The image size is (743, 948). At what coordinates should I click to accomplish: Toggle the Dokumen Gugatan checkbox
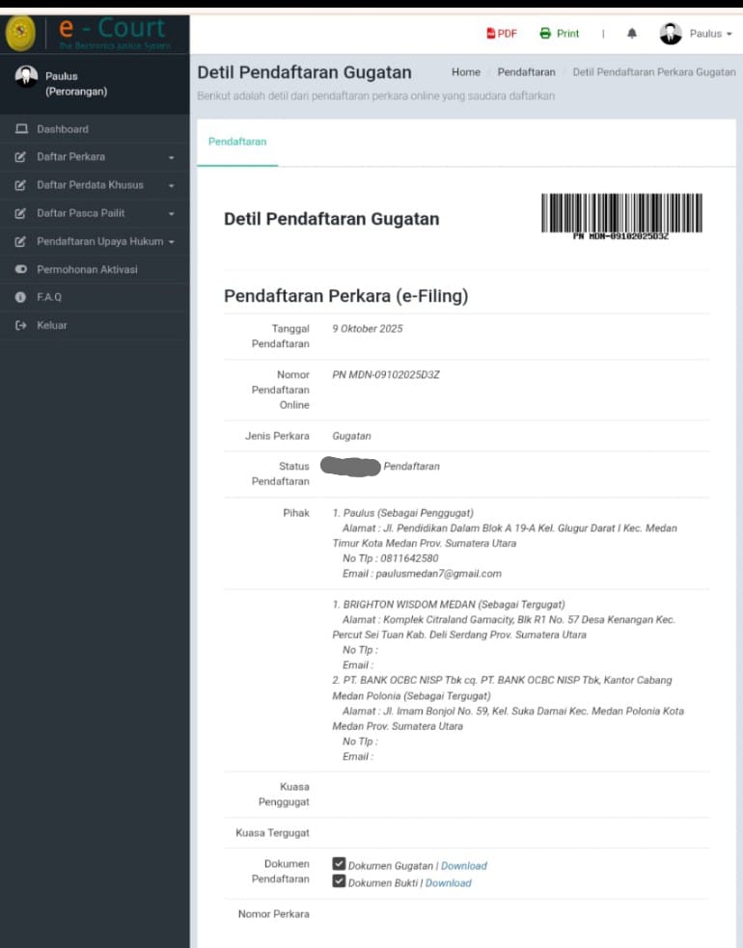point(339,864)
